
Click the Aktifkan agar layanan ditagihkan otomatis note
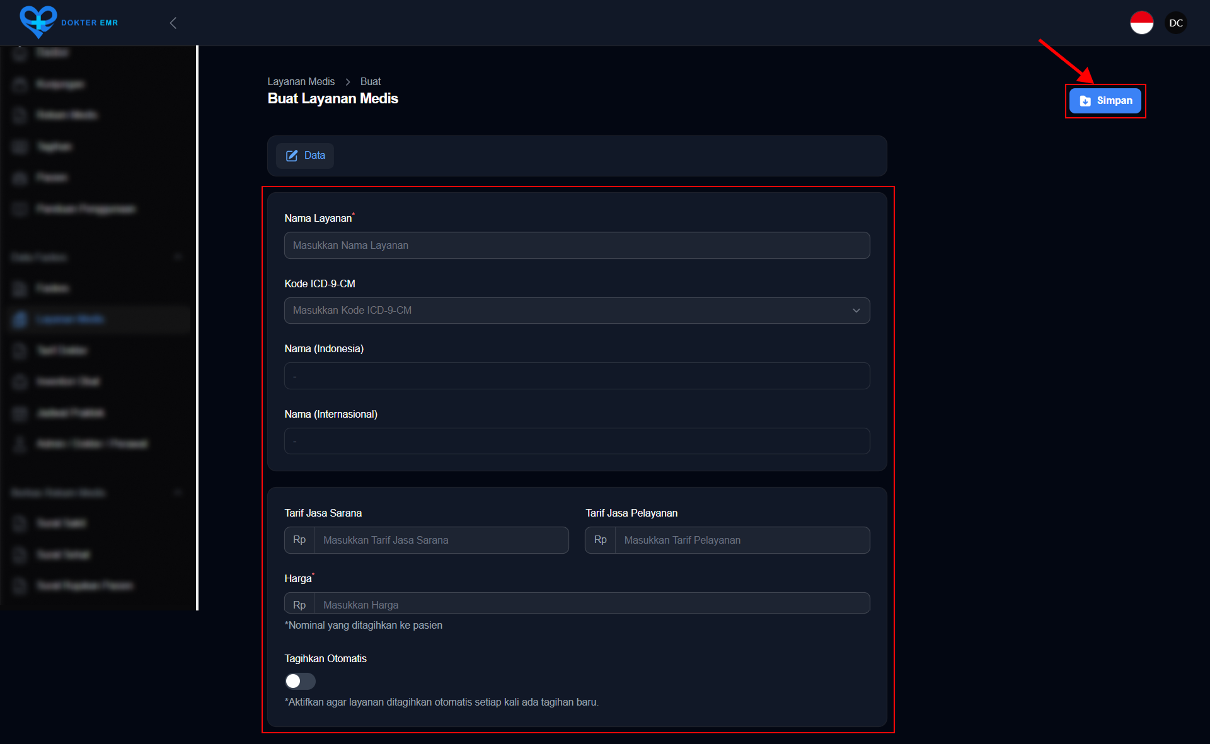click(441, 702)
